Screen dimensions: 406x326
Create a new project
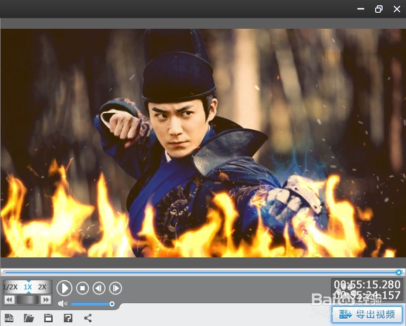point(9,317)
